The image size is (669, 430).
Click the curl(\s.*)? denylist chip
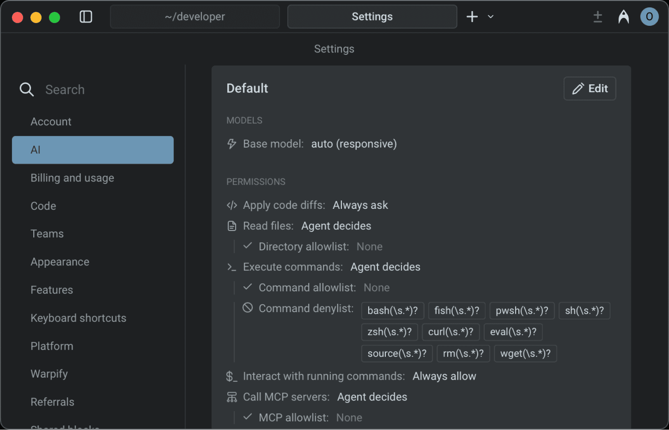coord(450,332)
